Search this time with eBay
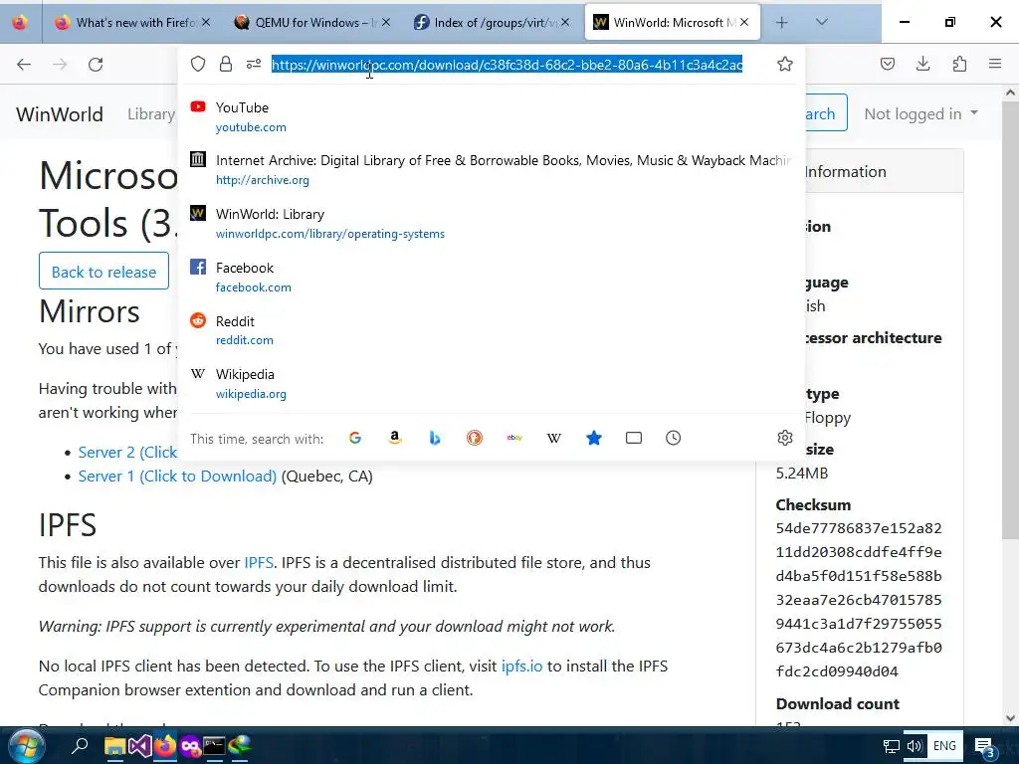The width and height of the screenshot is (1019, 764). (x=514, y=438)
